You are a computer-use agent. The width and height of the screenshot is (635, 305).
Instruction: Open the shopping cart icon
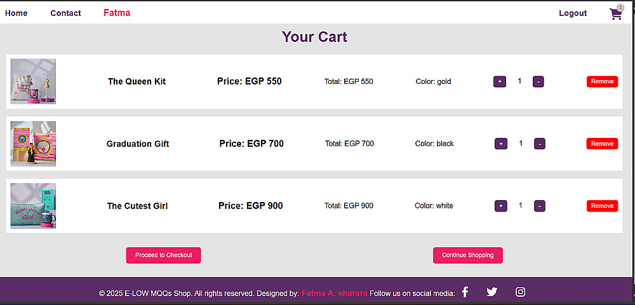pos(615,14)
